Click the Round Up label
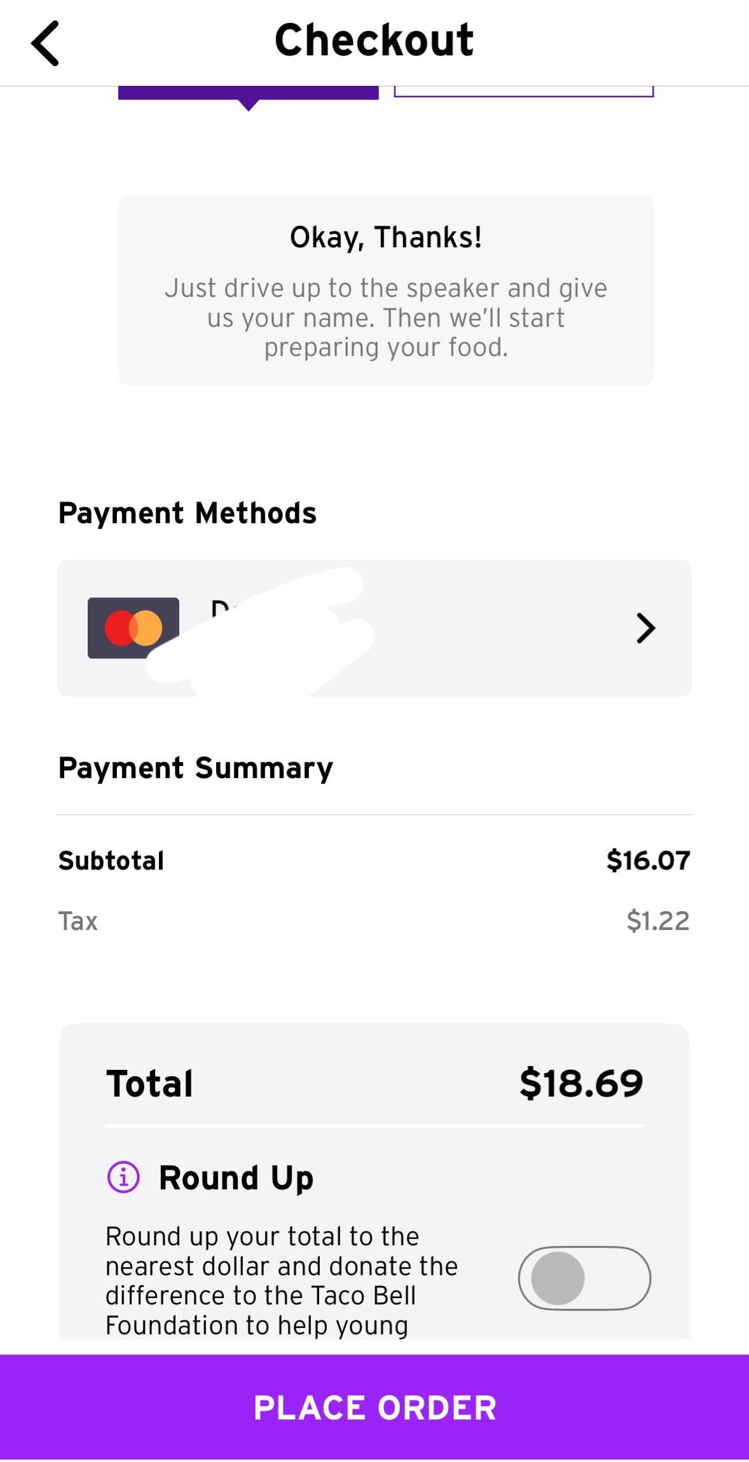The image size is (749, 1462). pyautogui.click(x=236, y=1177)
